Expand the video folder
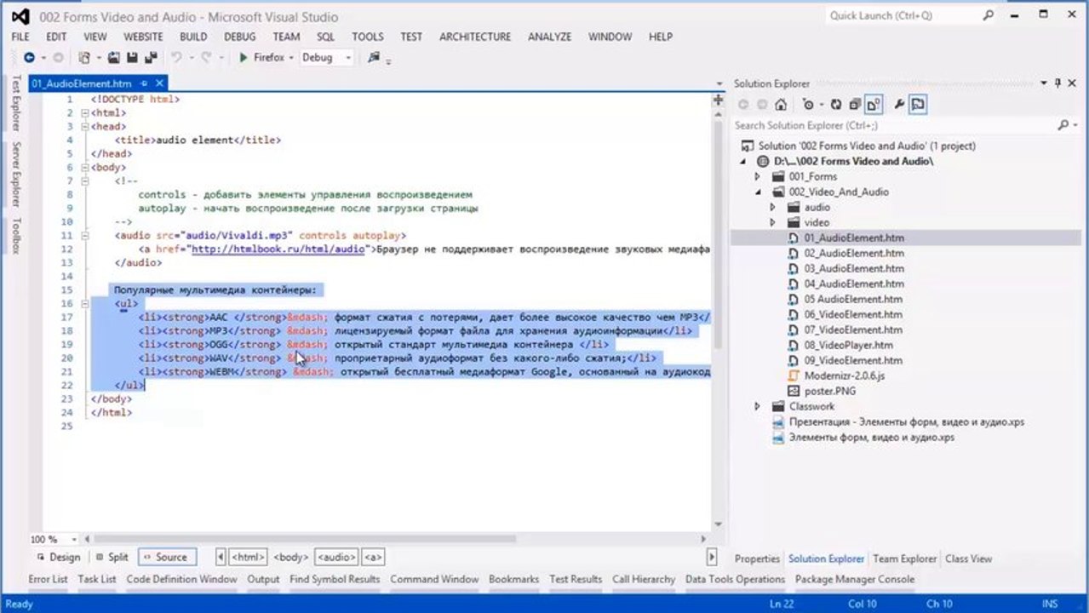 (x=772, y=222)
